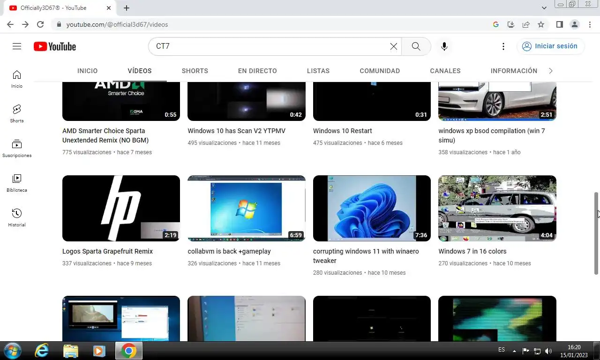Click the Iniciar sesión button
The height and width of the screenshot is (360, 600).
[x=550, y=46]
